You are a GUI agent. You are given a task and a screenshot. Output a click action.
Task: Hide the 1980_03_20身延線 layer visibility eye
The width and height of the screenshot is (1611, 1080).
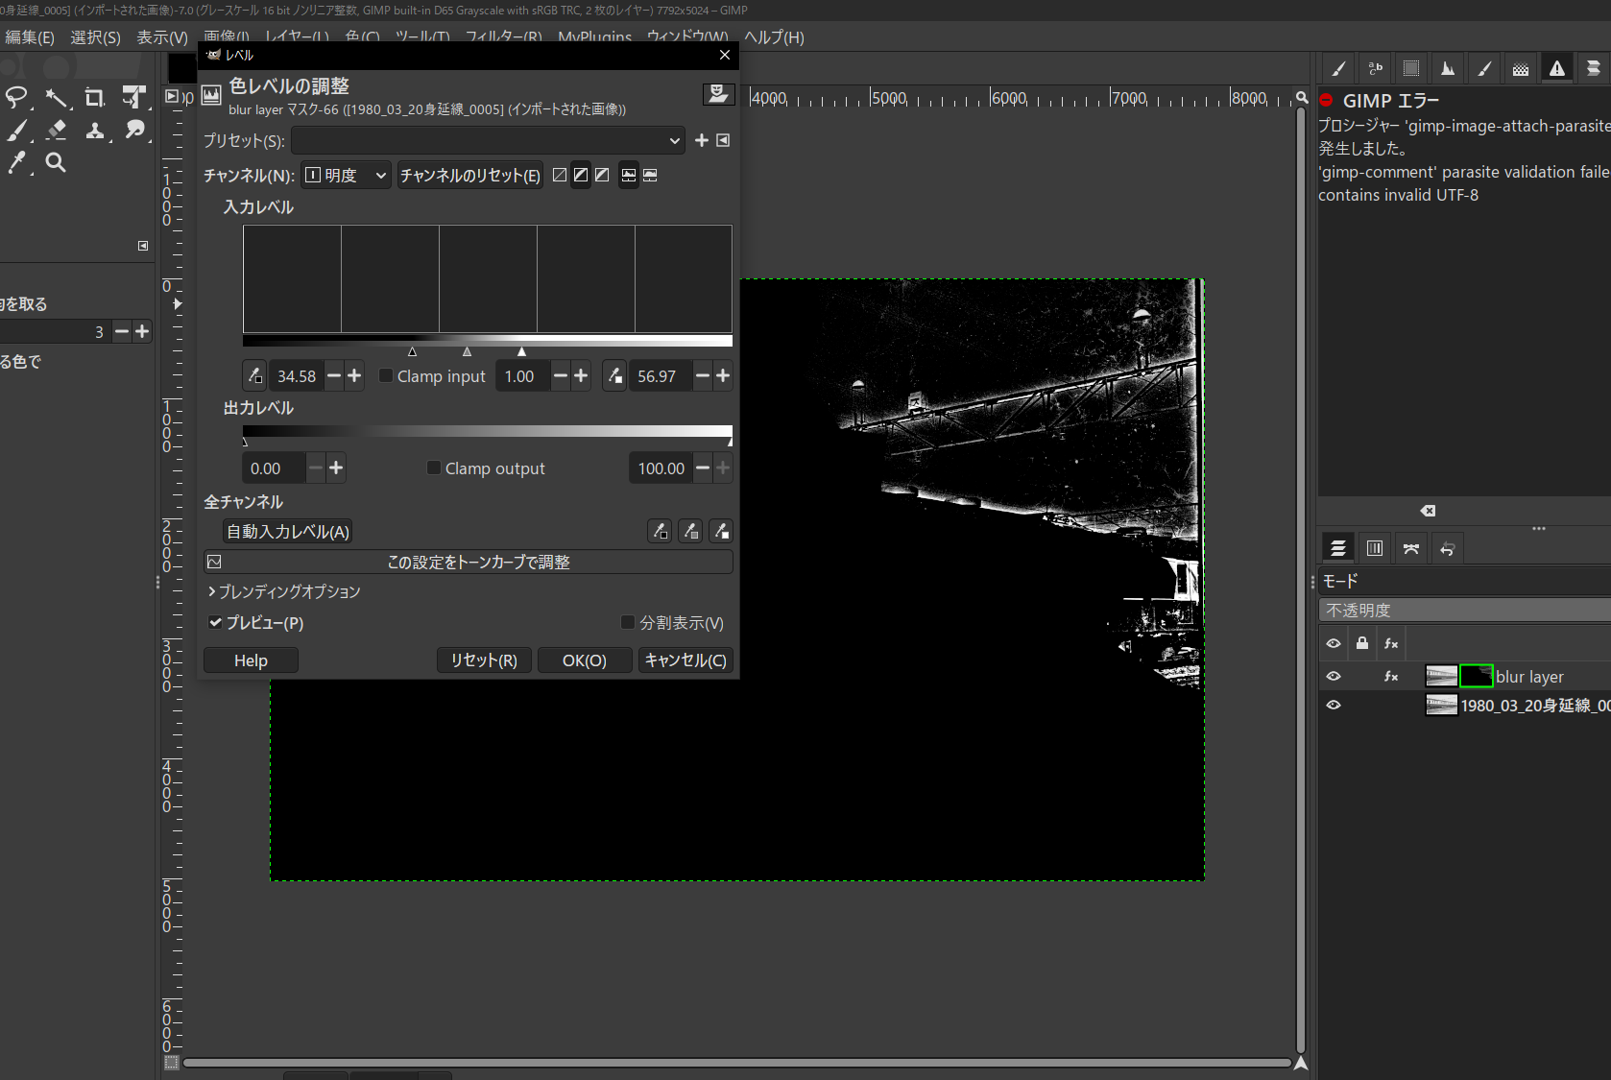click(x=1334, y=706)
